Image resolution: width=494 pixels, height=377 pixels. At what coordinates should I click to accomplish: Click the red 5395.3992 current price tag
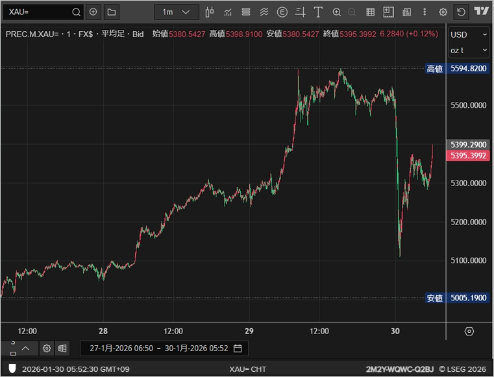(x=468, y=156)
